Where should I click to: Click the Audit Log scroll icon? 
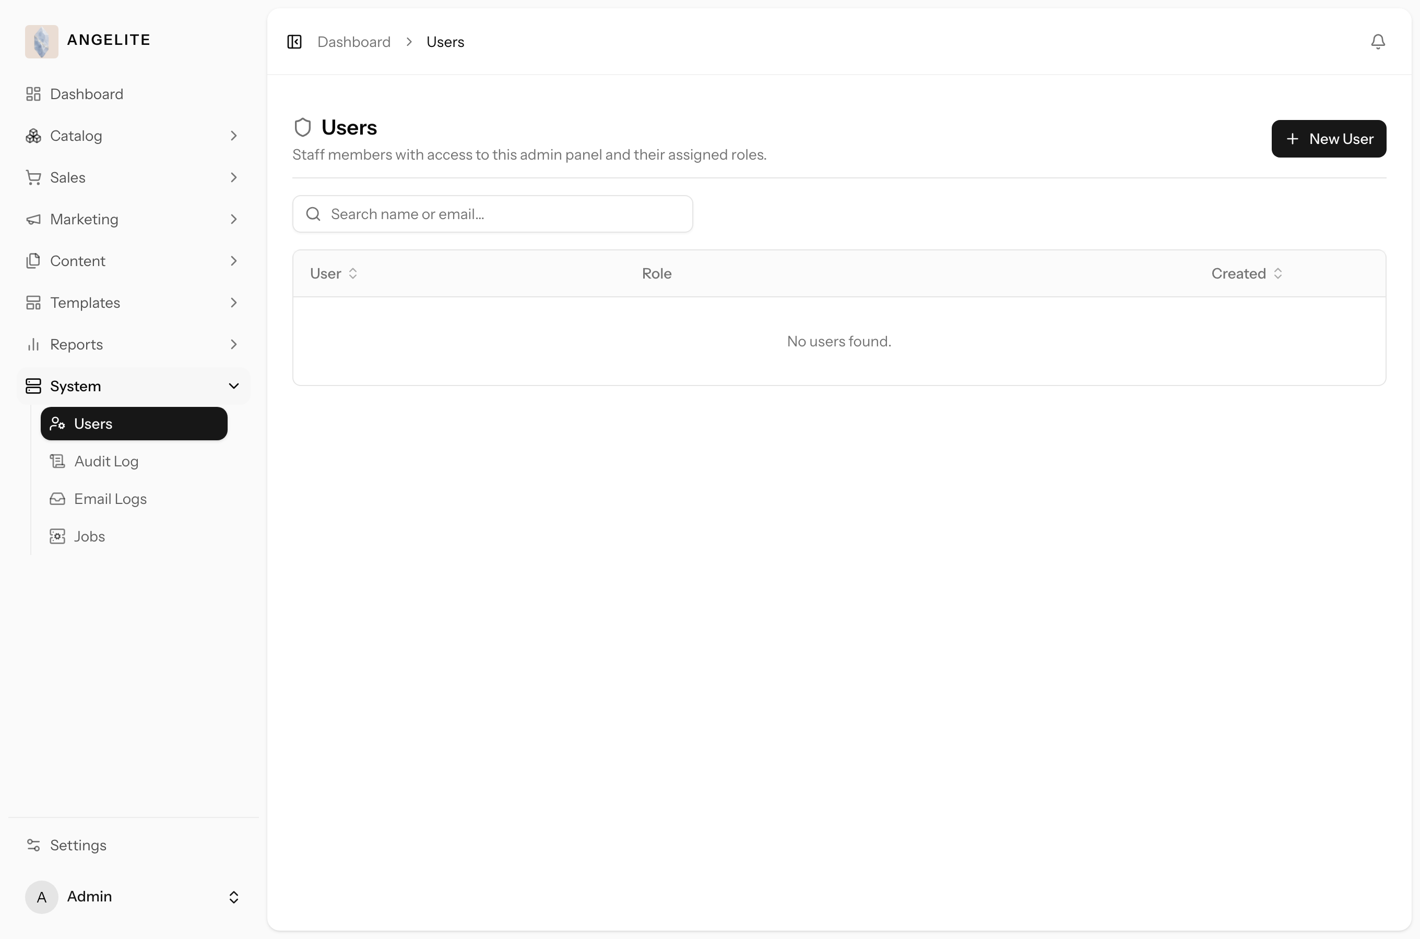pyautogui.click(x=57, y=461)
